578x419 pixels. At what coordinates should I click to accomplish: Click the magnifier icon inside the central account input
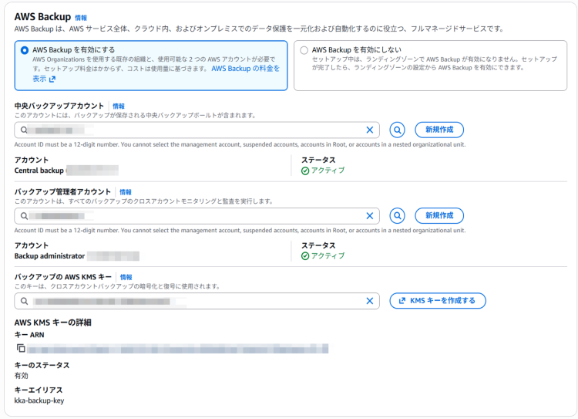pyautogui.click(x=24, y=130)
